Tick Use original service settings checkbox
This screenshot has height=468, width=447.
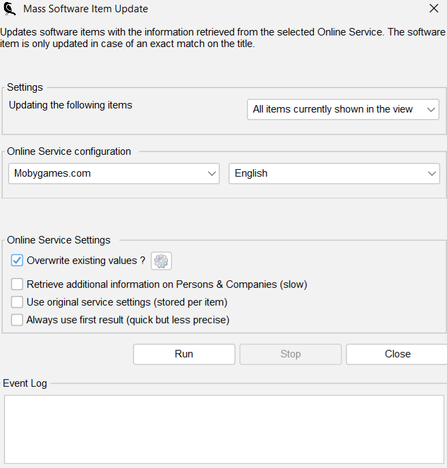coord(17,302)
